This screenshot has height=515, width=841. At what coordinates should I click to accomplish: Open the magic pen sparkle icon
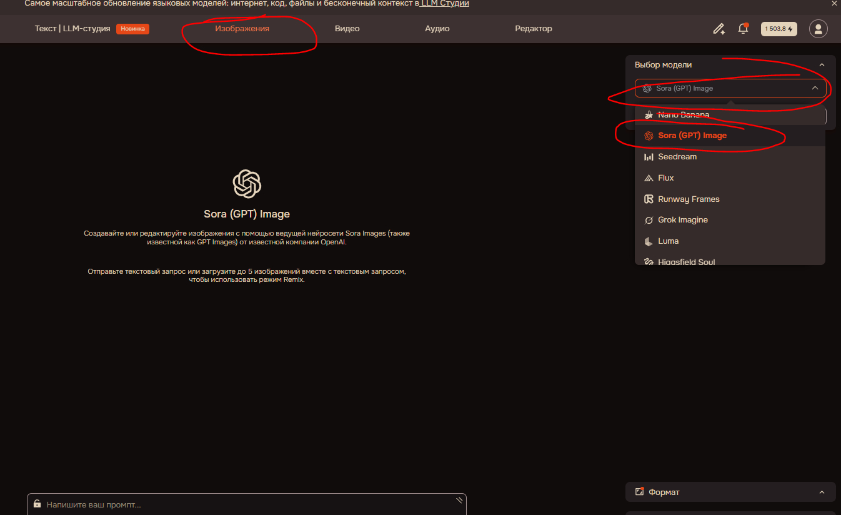(719, 29)
